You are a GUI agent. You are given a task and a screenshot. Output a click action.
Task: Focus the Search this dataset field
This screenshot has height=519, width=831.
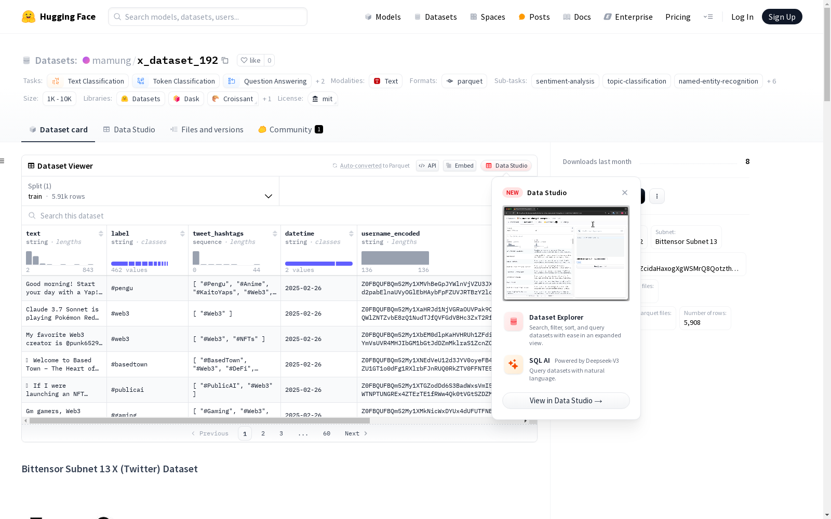click(x=257, y=215)
